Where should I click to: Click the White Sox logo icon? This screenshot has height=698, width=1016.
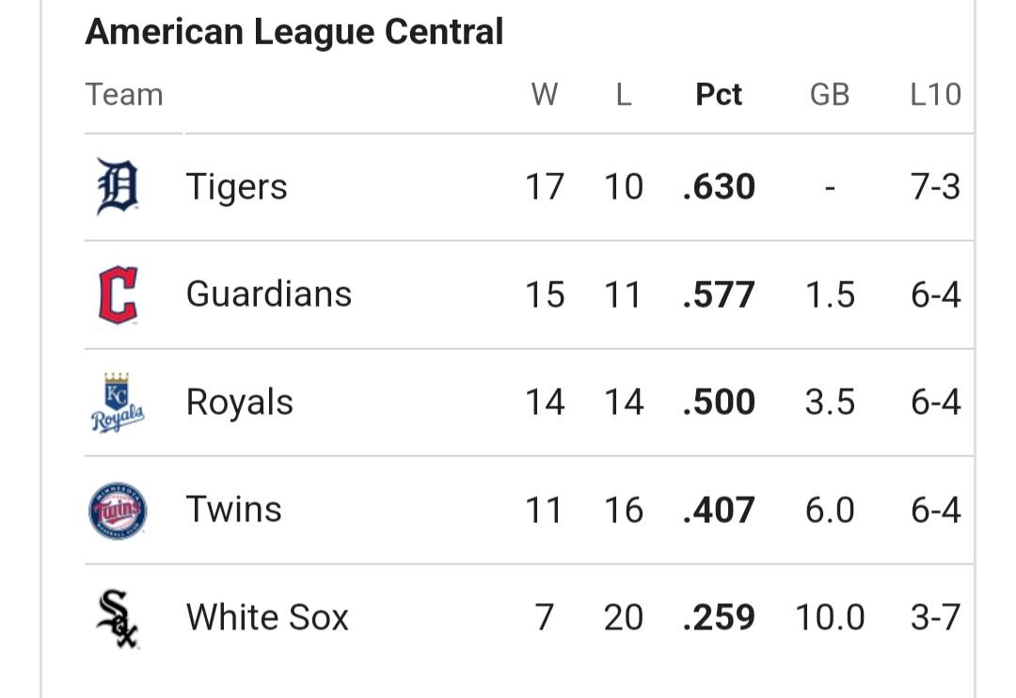[118, 618]
